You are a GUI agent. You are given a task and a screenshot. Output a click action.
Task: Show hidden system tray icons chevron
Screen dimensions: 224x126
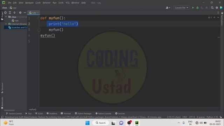pyautogui.click(x=178, y=123)
